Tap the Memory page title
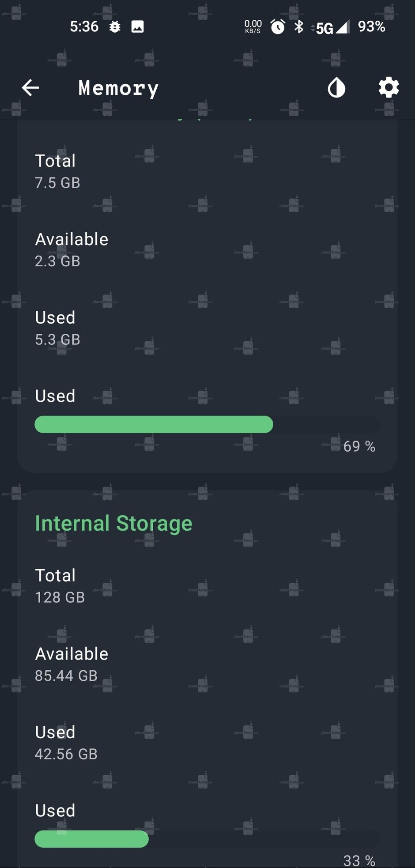 tap(118, 88)
